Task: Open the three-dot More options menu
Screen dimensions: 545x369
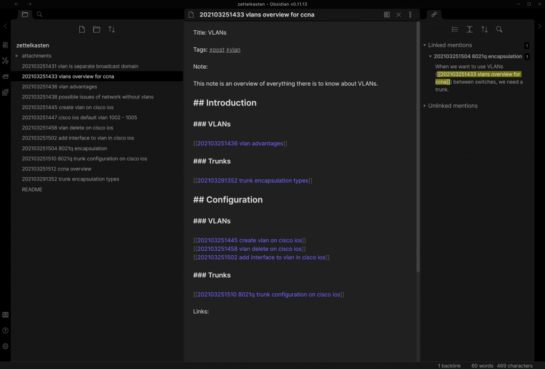Action: [410, 15]
